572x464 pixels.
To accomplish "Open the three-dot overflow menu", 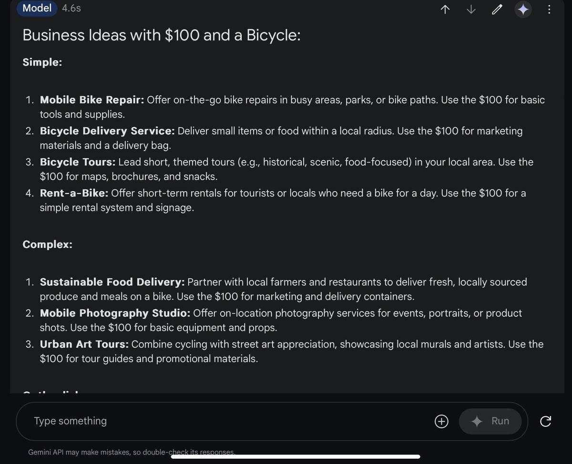I will [549, 9].
